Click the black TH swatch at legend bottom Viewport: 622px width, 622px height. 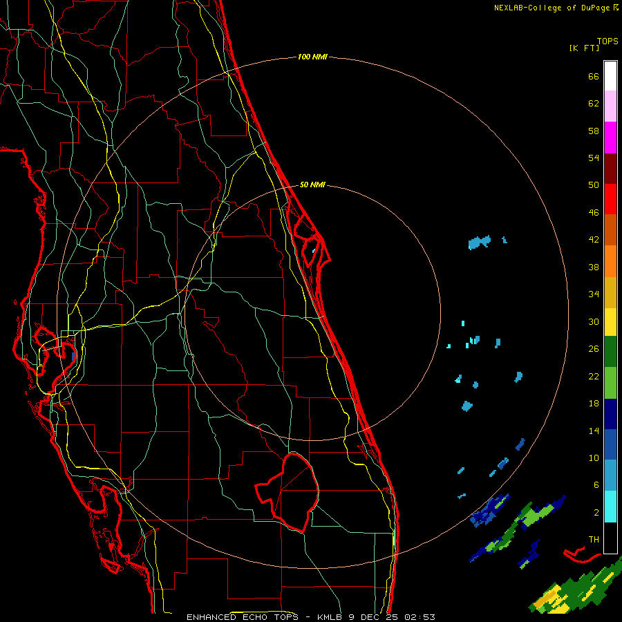(x=610, y=538)
